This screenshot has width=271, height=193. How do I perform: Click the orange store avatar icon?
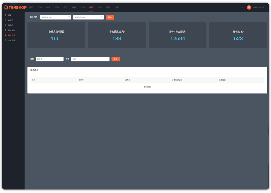(249, 7)
